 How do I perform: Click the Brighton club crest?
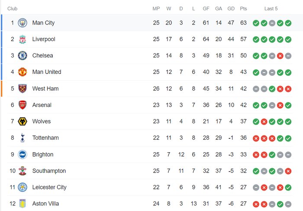23,154
